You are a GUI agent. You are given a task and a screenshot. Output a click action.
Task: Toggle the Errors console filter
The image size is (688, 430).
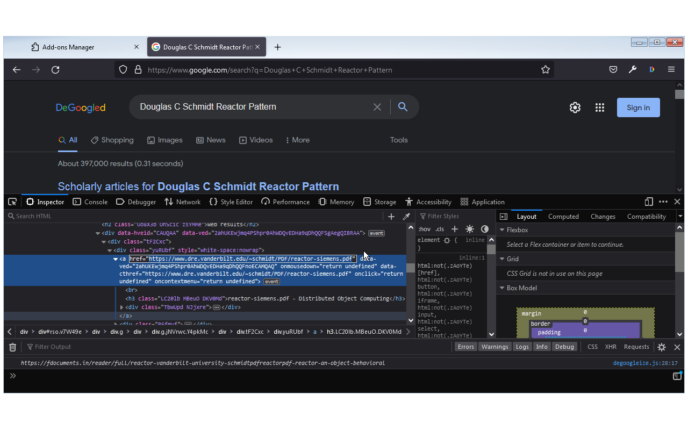466,347
